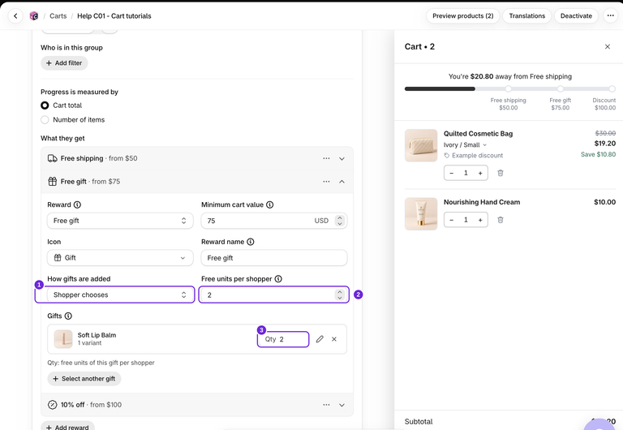The width and height of the screenshot is (623, 430).
Task: Adjust Free units per shopper stepper arrows
Action: pos(340,295)
